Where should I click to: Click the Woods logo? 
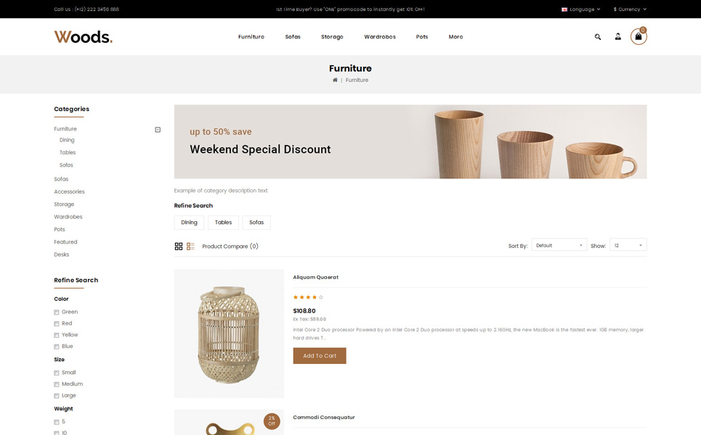(83, 36)
